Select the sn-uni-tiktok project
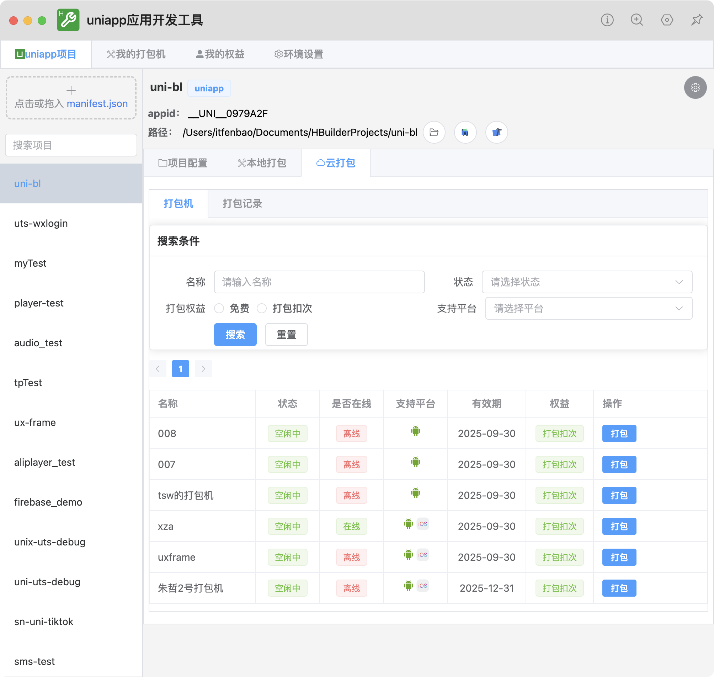714x677 pixels. pos(71,622)
